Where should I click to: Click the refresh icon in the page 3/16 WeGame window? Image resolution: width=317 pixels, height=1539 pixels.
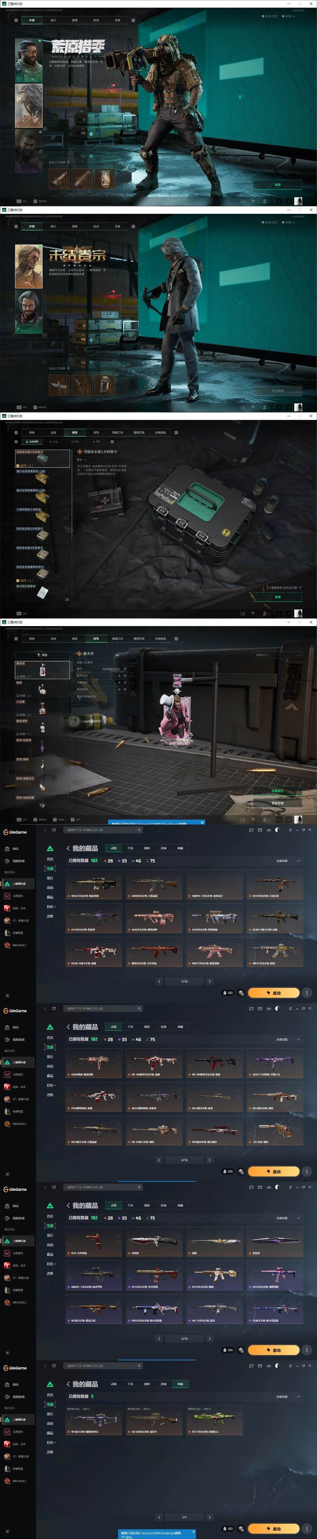(54, 1187)
